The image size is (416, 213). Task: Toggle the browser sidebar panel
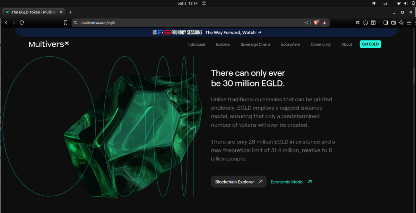click(x=385, y=22)
